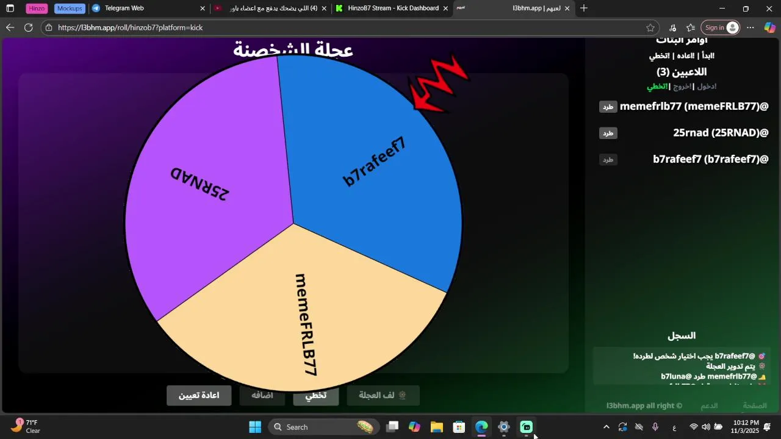Switch to Microsoft Edge on taskbar
The width and height of the screenshot is (781, 439).
click(481, 427)
